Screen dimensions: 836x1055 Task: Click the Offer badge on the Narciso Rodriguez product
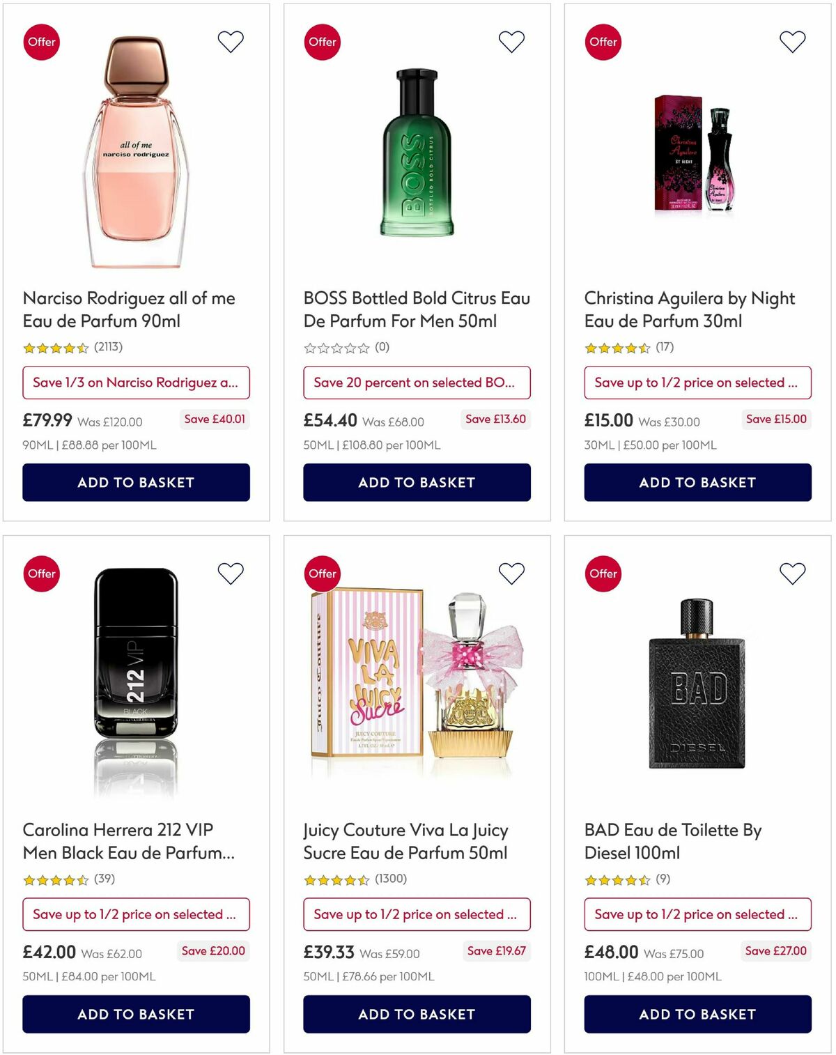tap(42, 42)
